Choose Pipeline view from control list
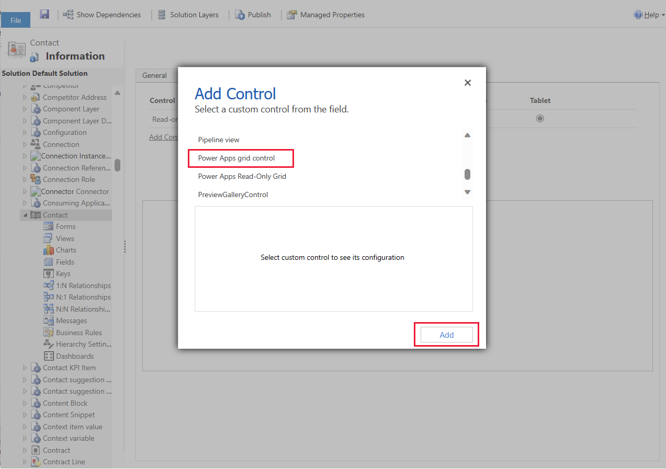 [x=219, y=140]
